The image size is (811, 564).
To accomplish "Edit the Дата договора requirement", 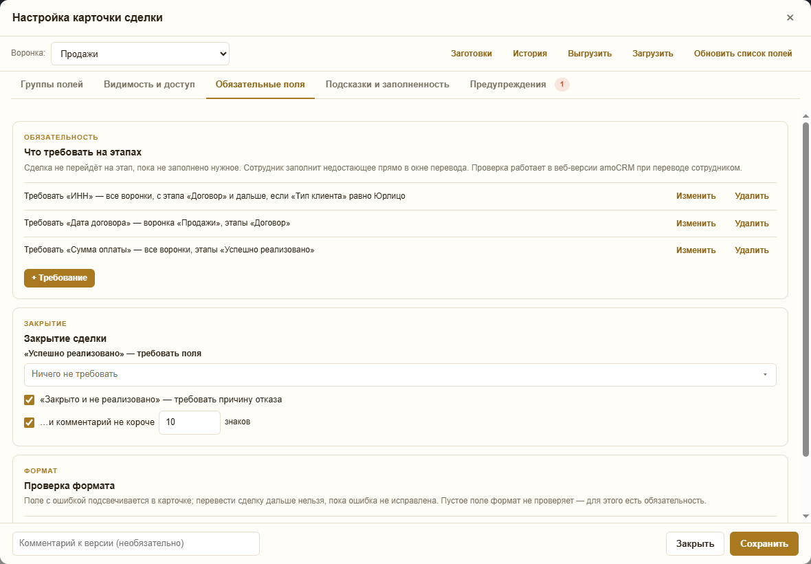I will (696, 224).
